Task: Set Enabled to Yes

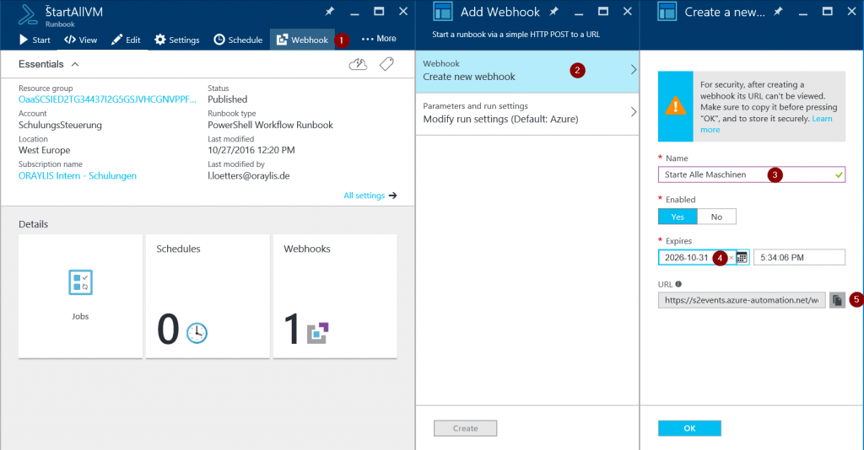Action: (x=678, y=217)
